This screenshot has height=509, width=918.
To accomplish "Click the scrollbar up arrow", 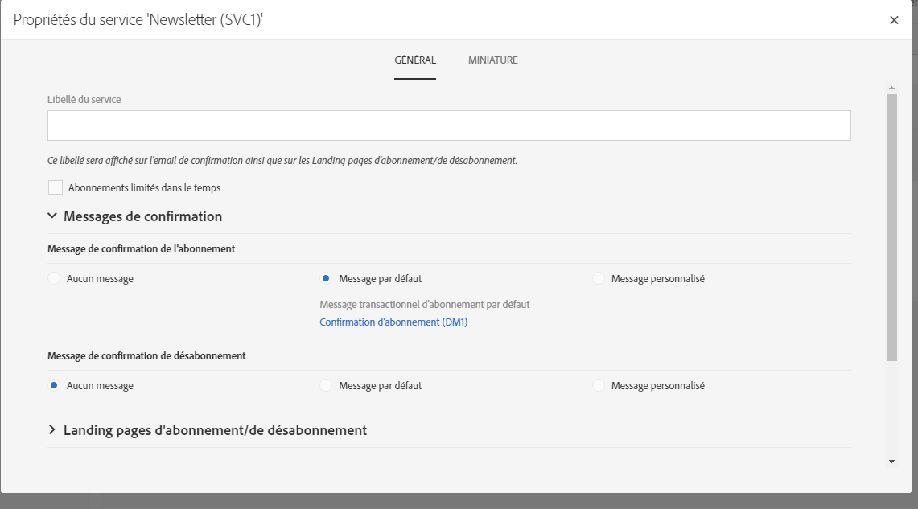I will click(891, 87).
